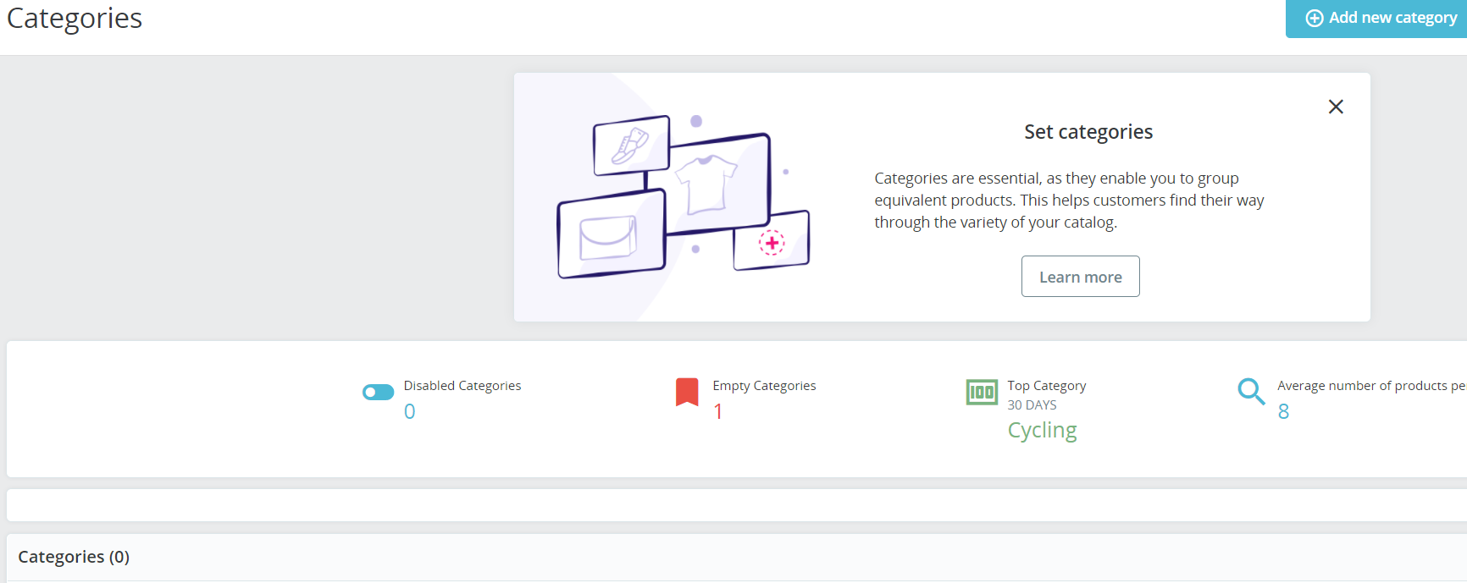This screenshot has height=583, width=1467.
Task: Open the Learn more link
Action: pos(1080,277)
